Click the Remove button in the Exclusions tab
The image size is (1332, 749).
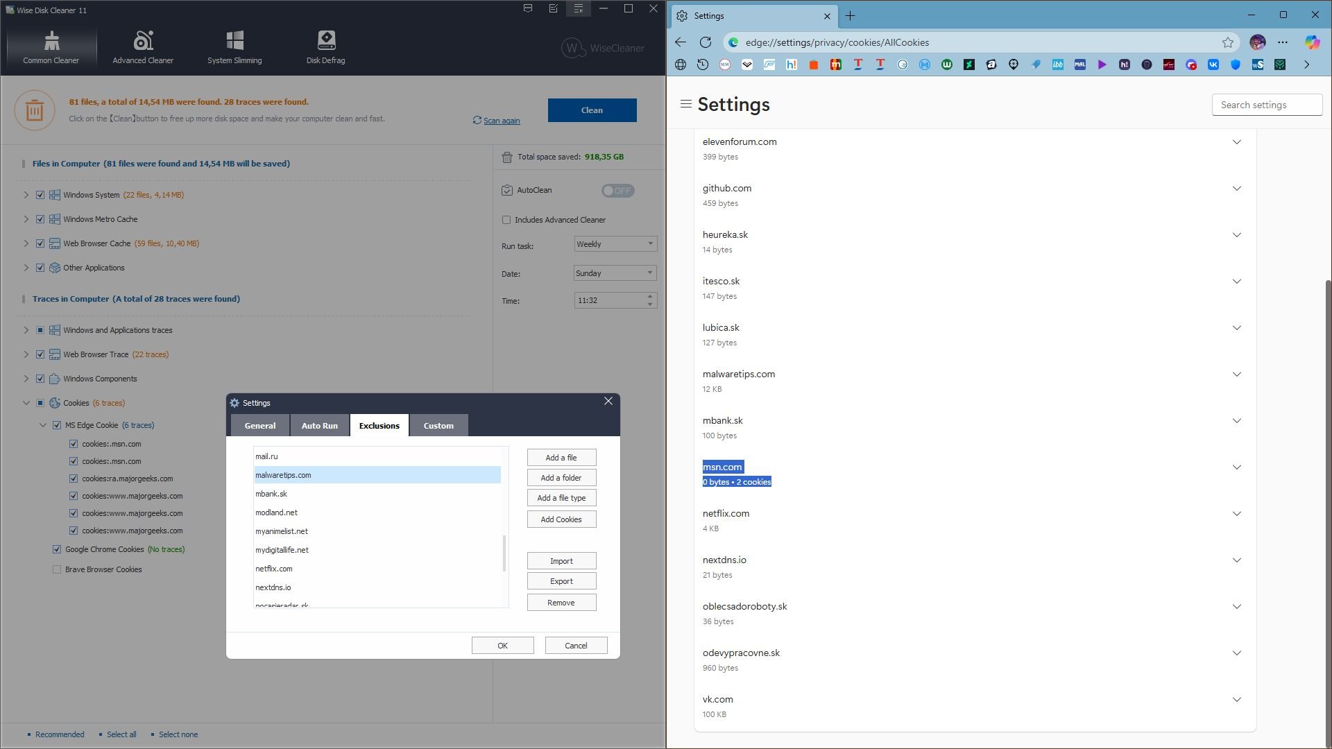coord(561,603)
